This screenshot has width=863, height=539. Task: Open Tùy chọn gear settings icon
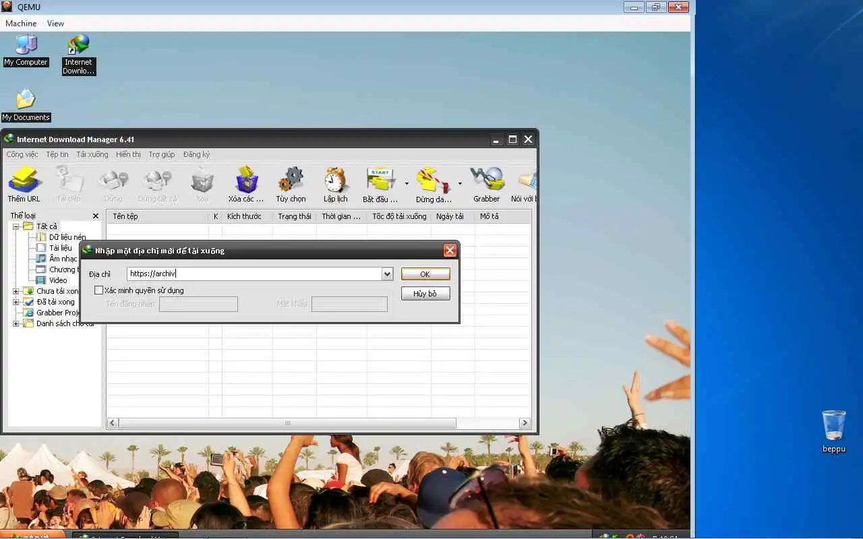click(291, 184)
